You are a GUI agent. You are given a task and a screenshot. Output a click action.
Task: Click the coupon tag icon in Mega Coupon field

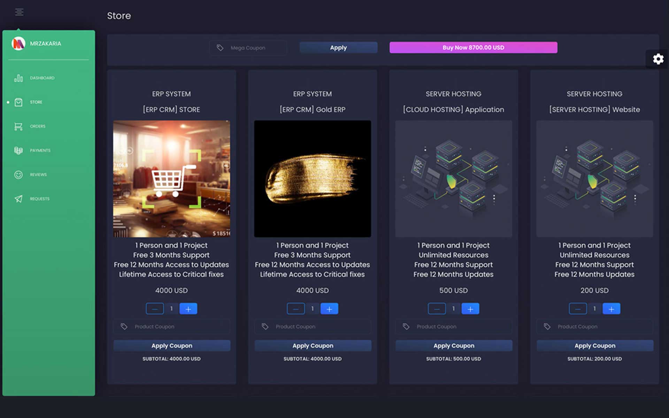[x=220, y=47]
